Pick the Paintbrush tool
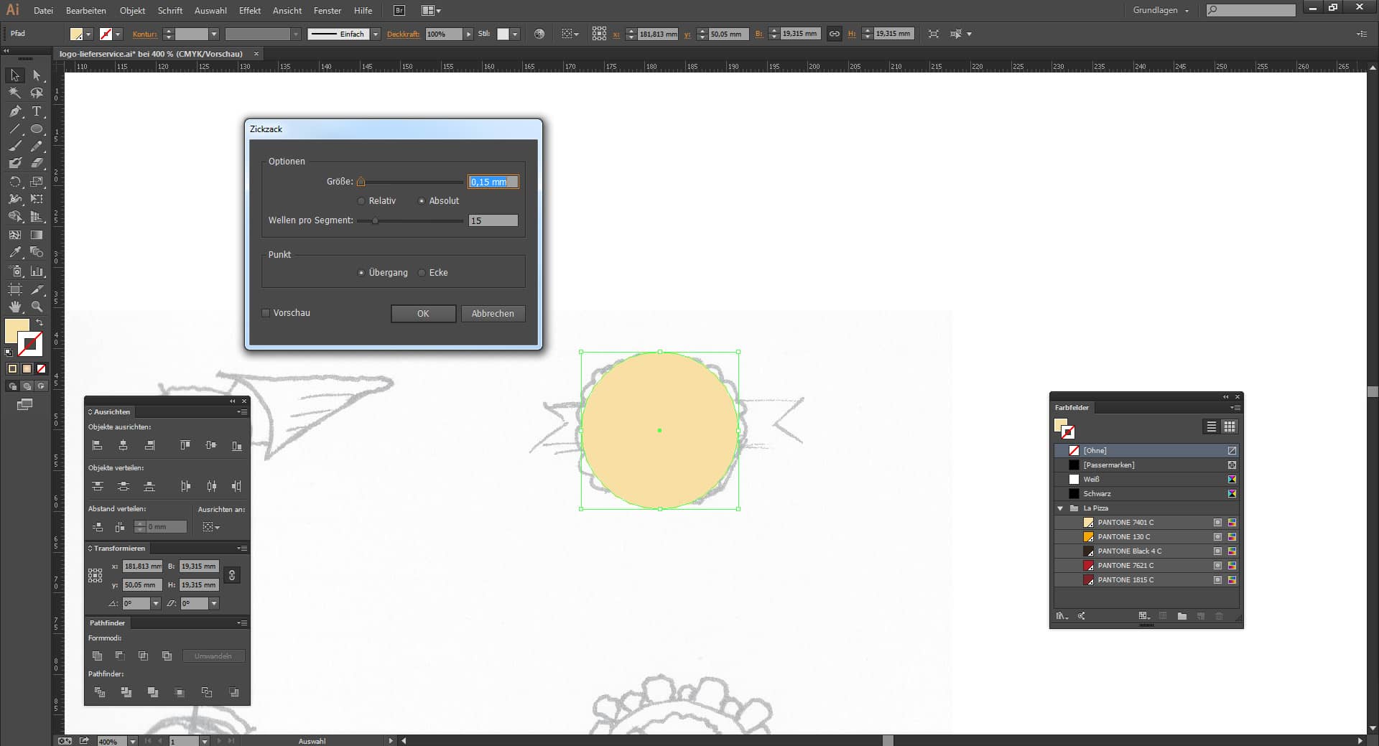Screen dimensions: 1379x746 [x=15, y=146]
